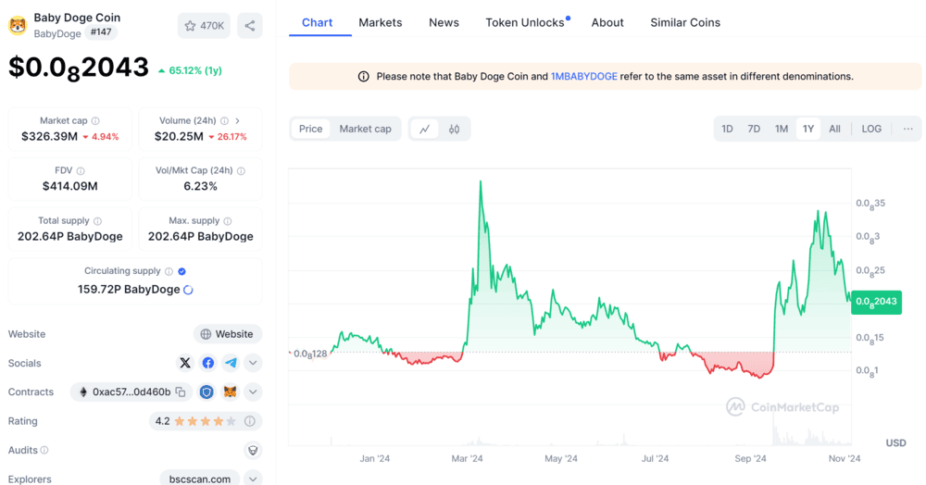
Task: Expand Explorers dropdown chevron
Action: [253, 479]
